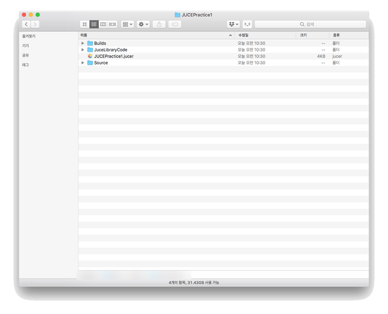Click the sort direction arrow in name header
The width and height of the screenshot is (388, 314).
231,35
